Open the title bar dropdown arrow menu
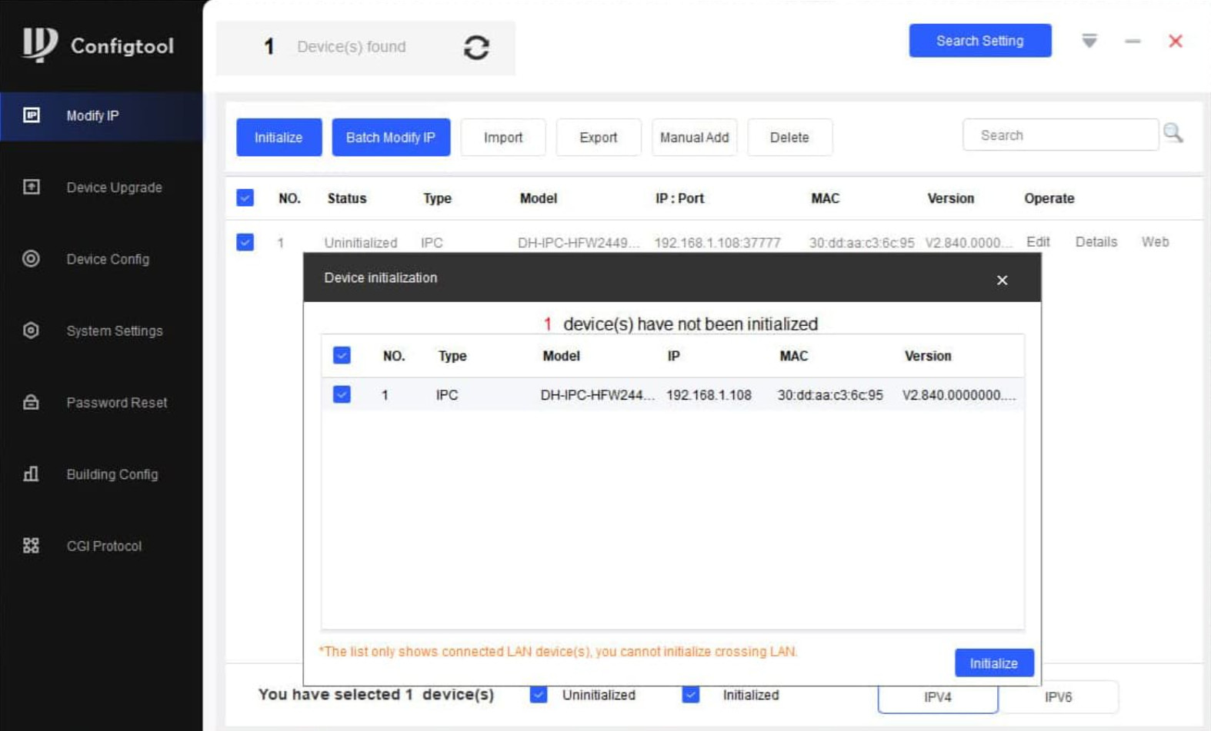The width and height of the screenshot is (1211, 731). [x=1089, y=41]
